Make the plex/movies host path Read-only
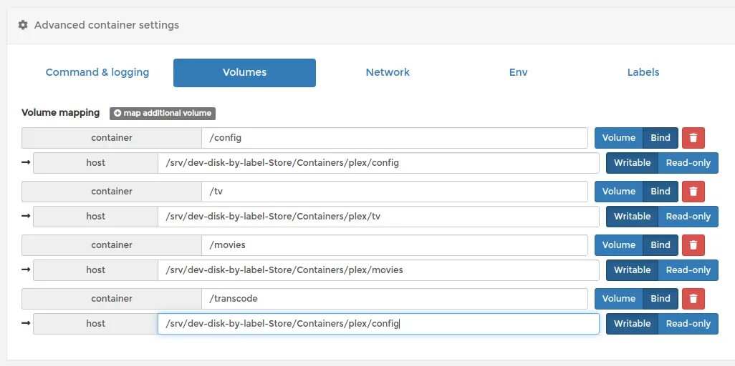 pos(688,270)
